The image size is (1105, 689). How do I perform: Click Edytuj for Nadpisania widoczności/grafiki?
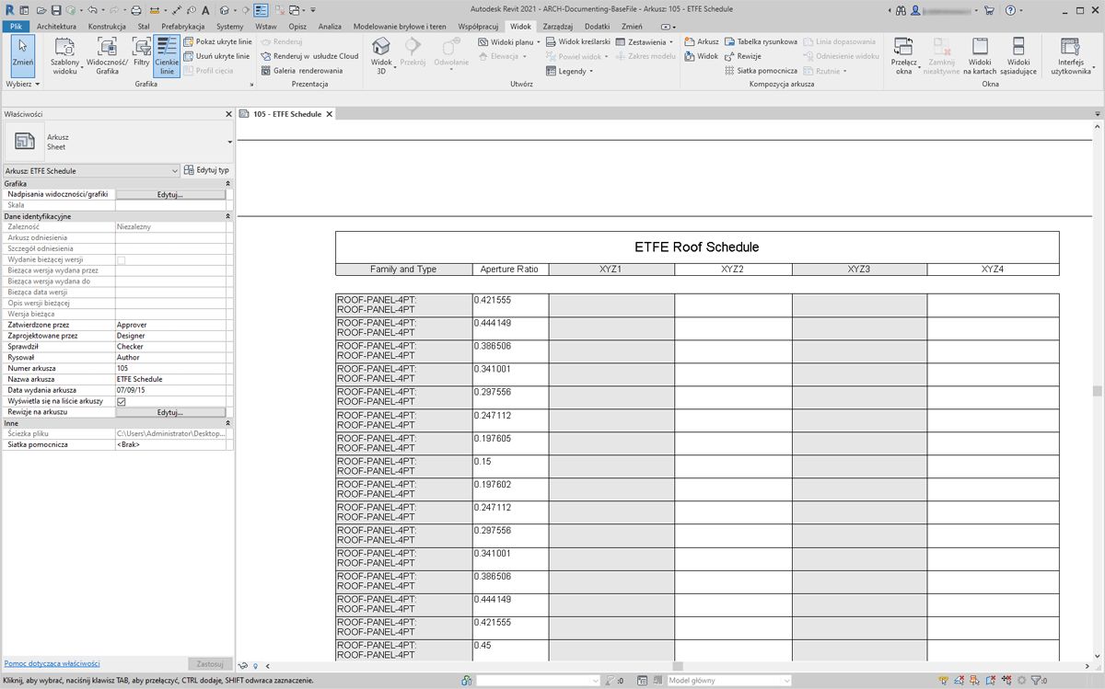pyautogui.click(x=170, y=195)
